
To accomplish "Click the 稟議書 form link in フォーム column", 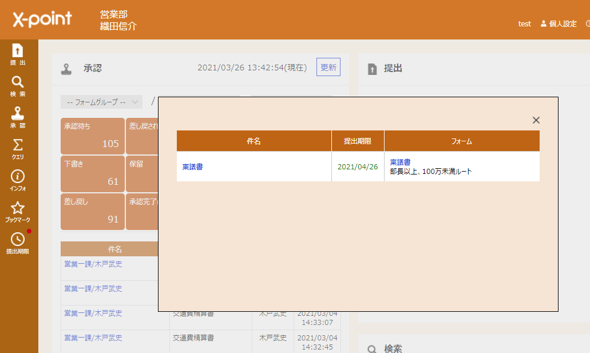I will pos(400,162).
